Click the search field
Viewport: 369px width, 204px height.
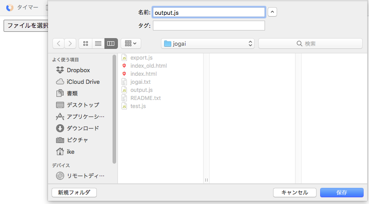(x=310, y=43)
